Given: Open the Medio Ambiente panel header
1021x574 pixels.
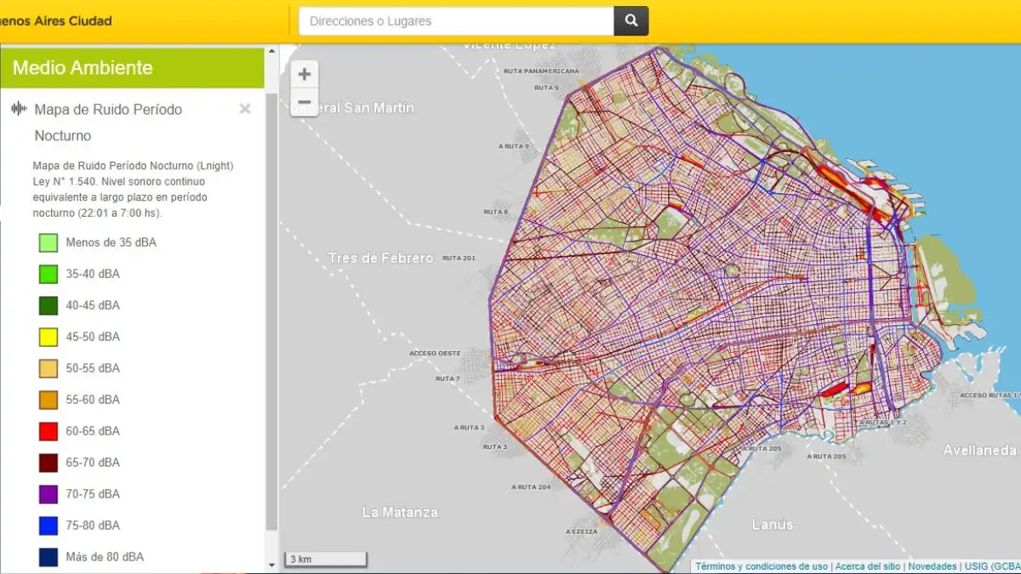Looking at the screenshot, I should coord(132,68).
